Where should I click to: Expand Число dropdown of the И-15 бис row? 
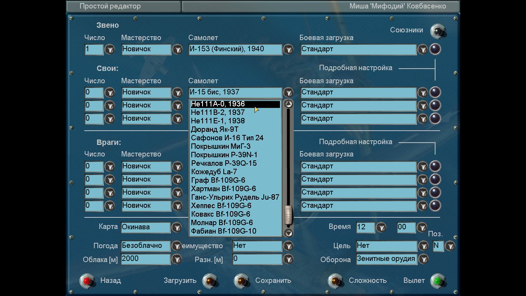coord(110,92)
